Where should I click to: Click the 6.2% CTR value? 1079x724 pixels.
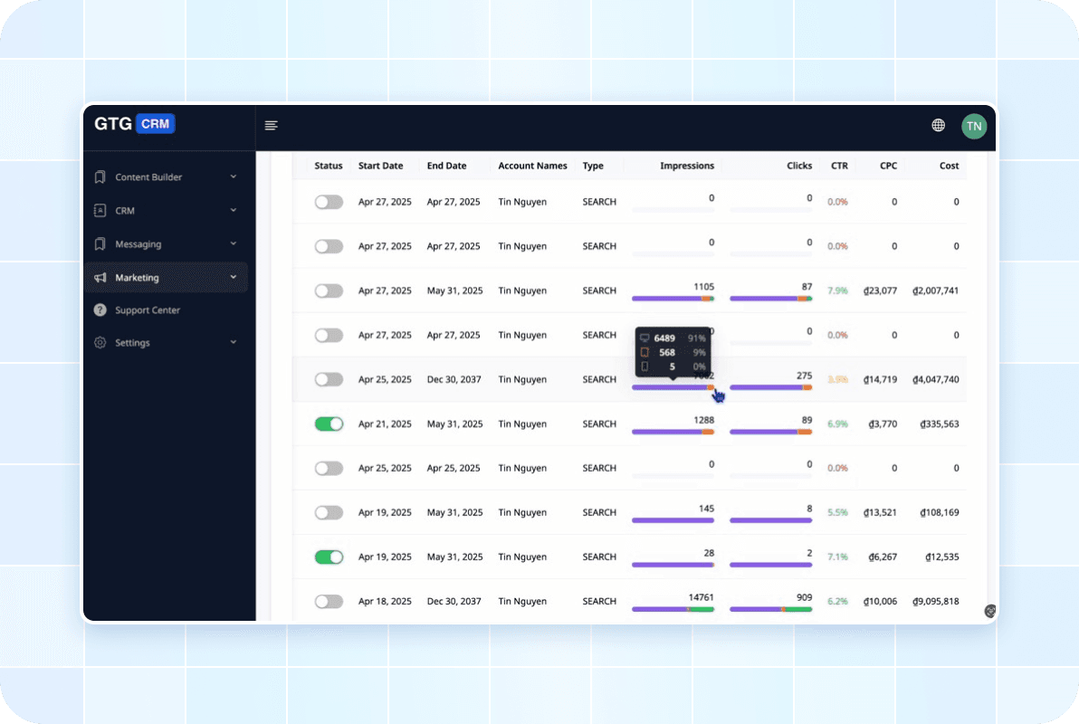tap(837, 602)
